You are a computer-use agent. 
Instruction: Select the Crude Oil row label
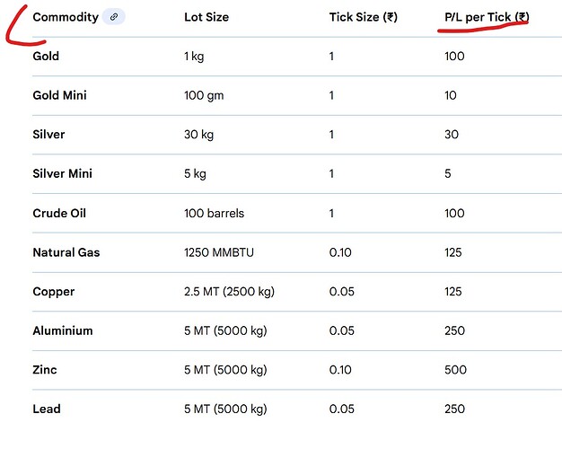tap(58, 213)
